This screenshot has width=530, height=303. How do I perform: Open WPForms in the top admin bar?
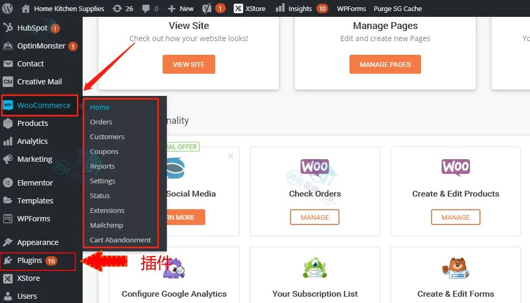pyautogui.click(x=351, y=8)
